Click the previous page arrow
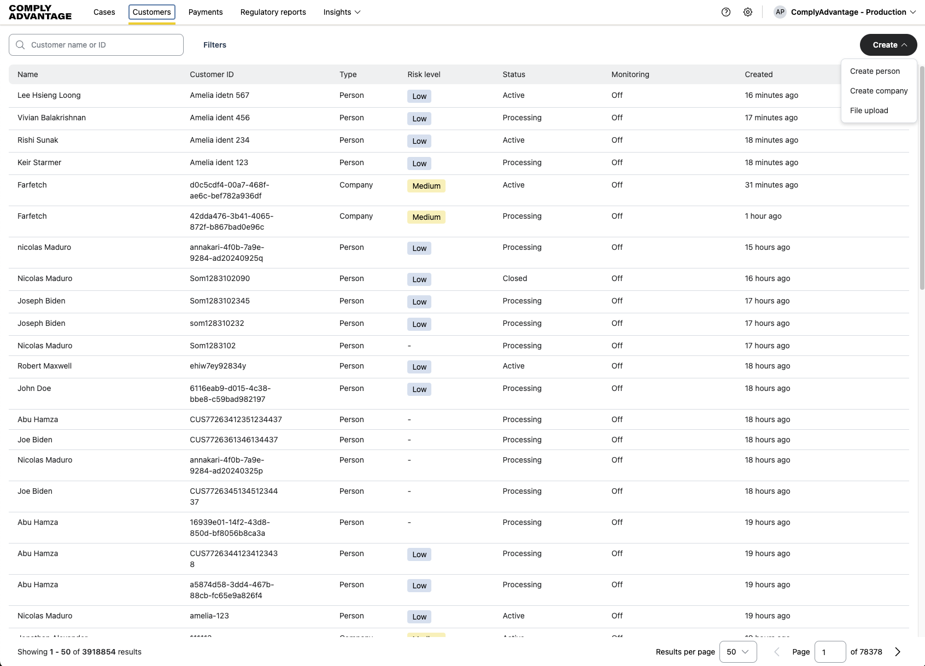 click(776, 652)
